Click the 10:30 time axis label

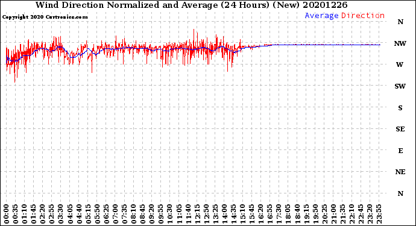coord(170,214)
